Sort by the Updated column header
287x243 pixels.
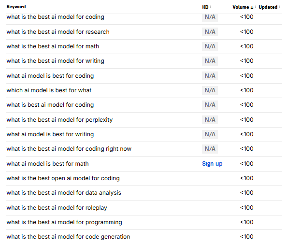pos(268,7)
